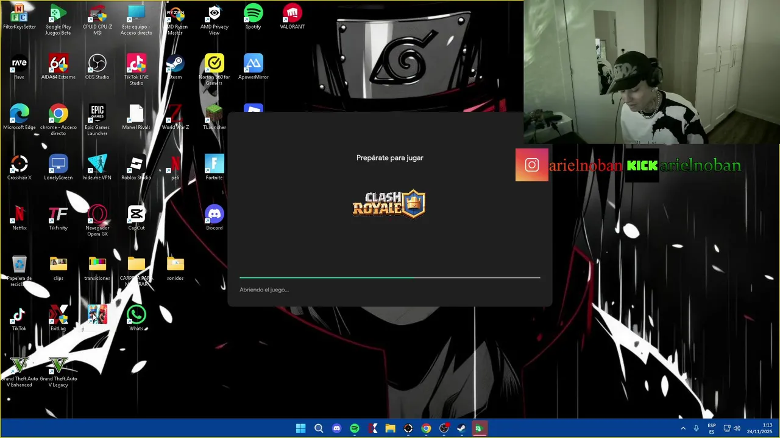Open the clips folder
The width and height of the screenshot is (780, 438).
pos(58,268)
